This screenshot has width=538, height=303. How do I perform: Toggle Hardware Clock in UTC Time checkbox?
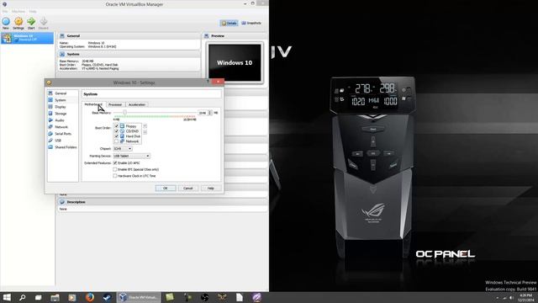click(115, 176)
